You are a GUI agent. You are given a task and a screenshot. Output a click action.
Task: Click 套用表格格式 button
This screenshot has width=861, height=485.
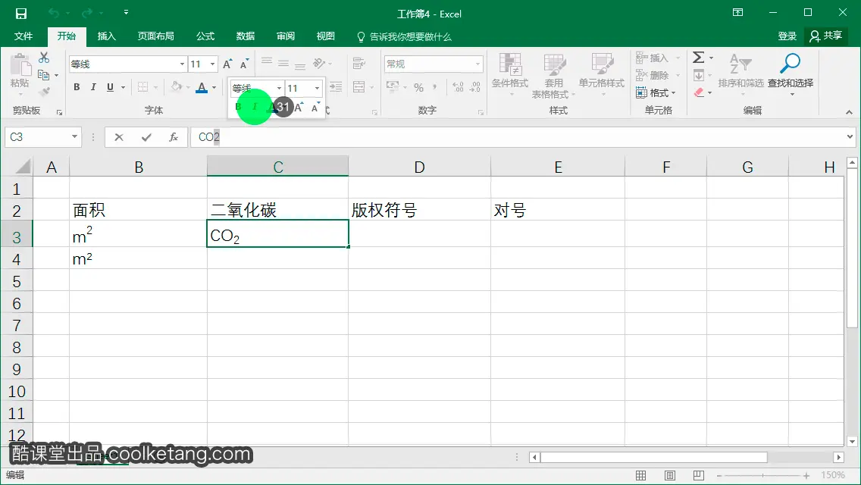coord(553,76)
